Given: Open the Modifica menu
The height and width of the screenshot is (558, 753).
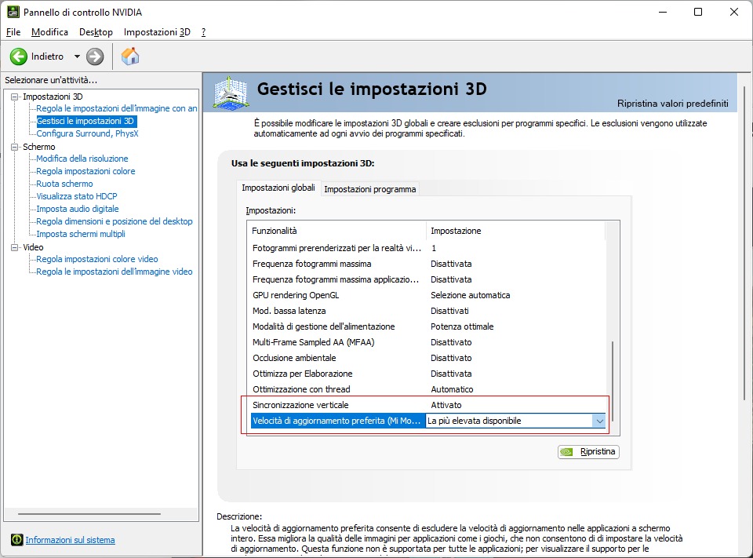Looking at the screenshot, I should [49, 32].
